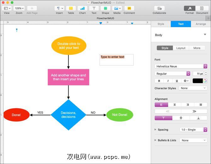
Task: Select the blue Decisions diamond
Action: 68,115
